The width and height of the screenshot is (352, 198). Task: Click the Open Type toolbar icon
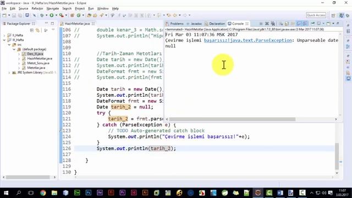point(89,15)
